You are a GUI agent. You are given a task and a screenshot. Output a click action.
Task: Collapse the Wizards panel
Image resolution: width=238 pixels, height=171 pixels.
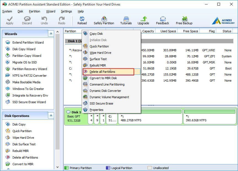point(51,34)
